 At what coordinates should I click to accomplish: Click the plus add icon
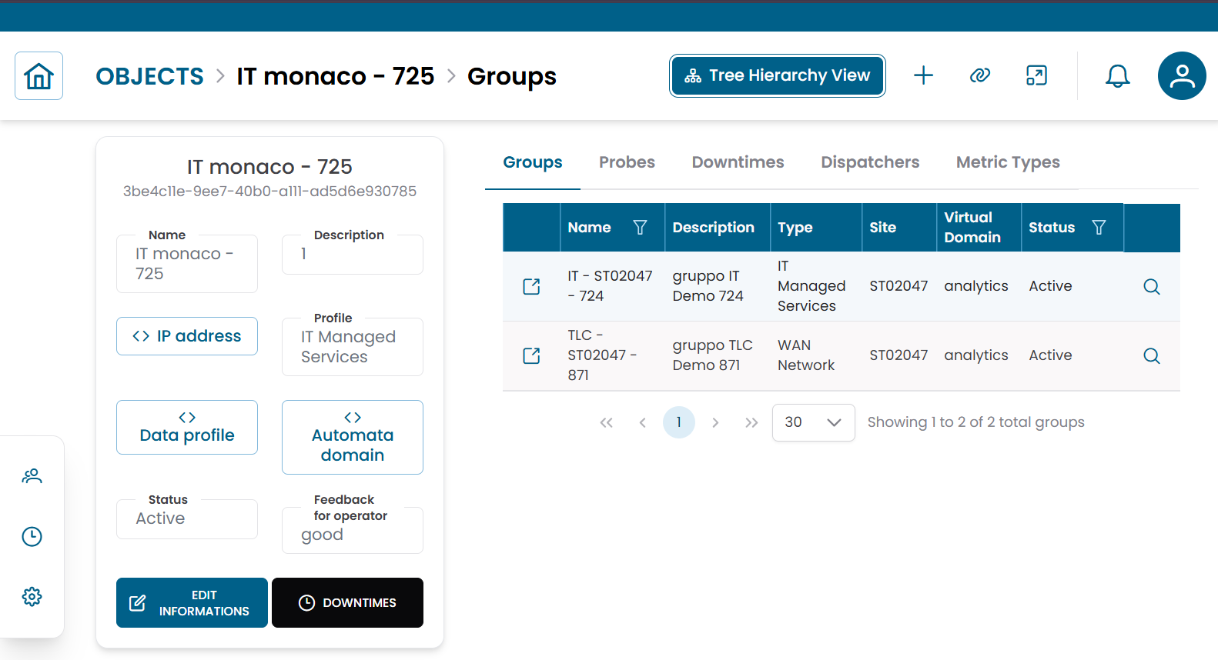coord(923,75)
